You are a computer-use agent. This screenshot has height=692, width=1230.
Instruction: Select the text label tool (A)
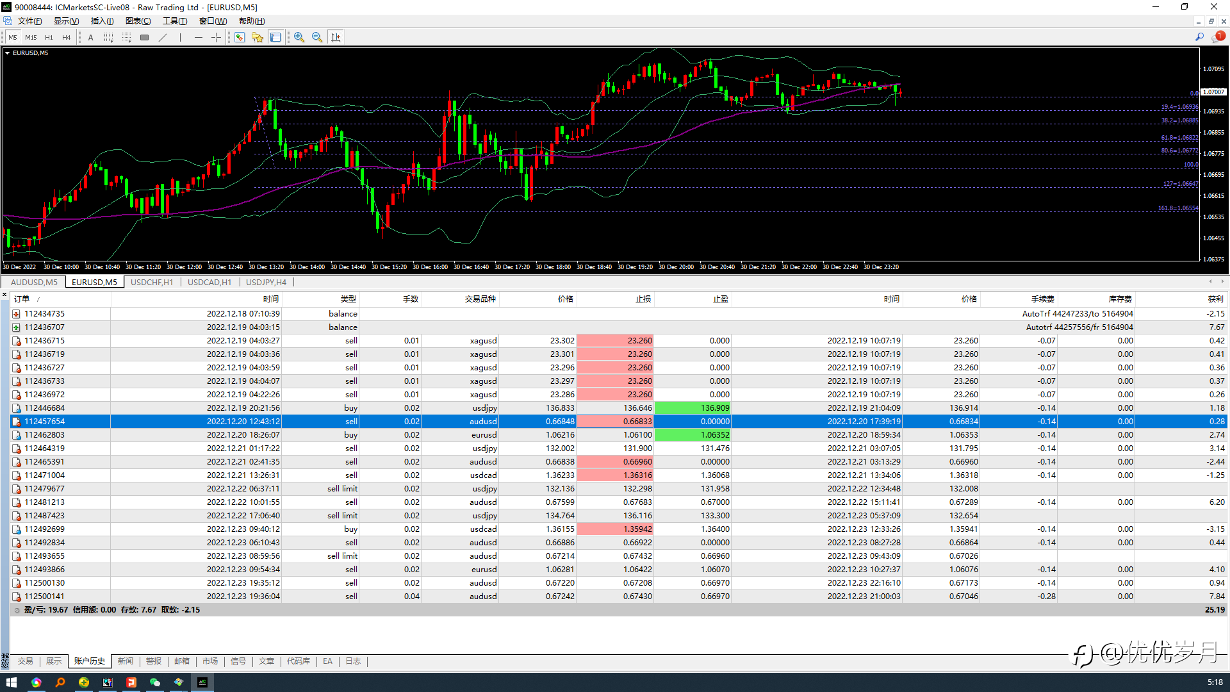point(90,37)
